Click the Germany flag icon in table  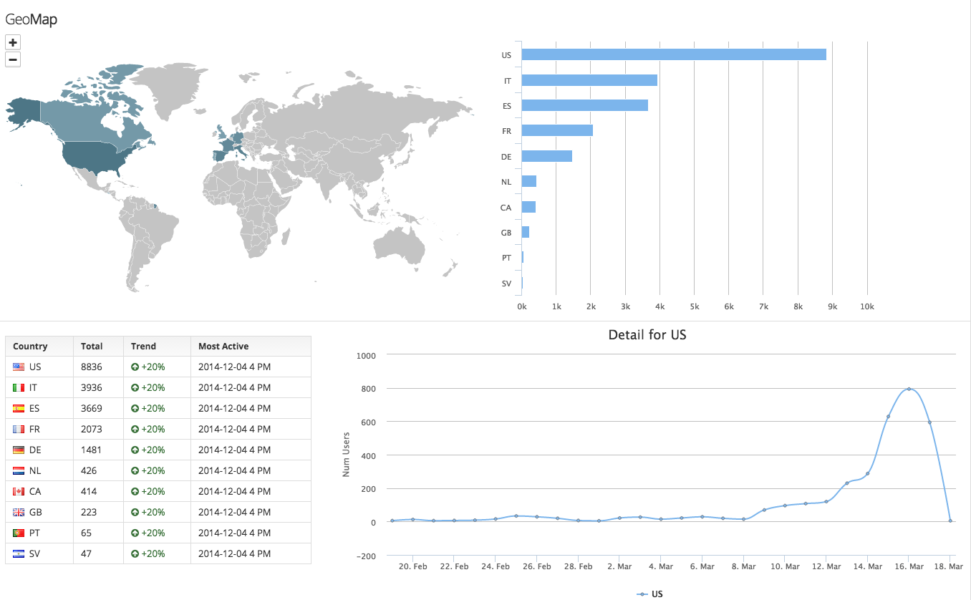click(19, 450)
